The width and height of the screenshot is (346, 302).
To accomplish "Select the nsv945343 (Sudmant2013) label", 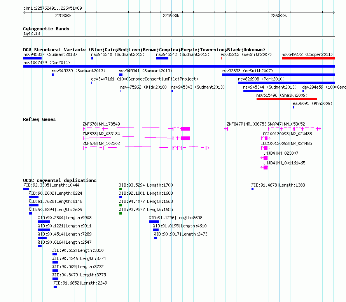I will (x=198, y=87).
